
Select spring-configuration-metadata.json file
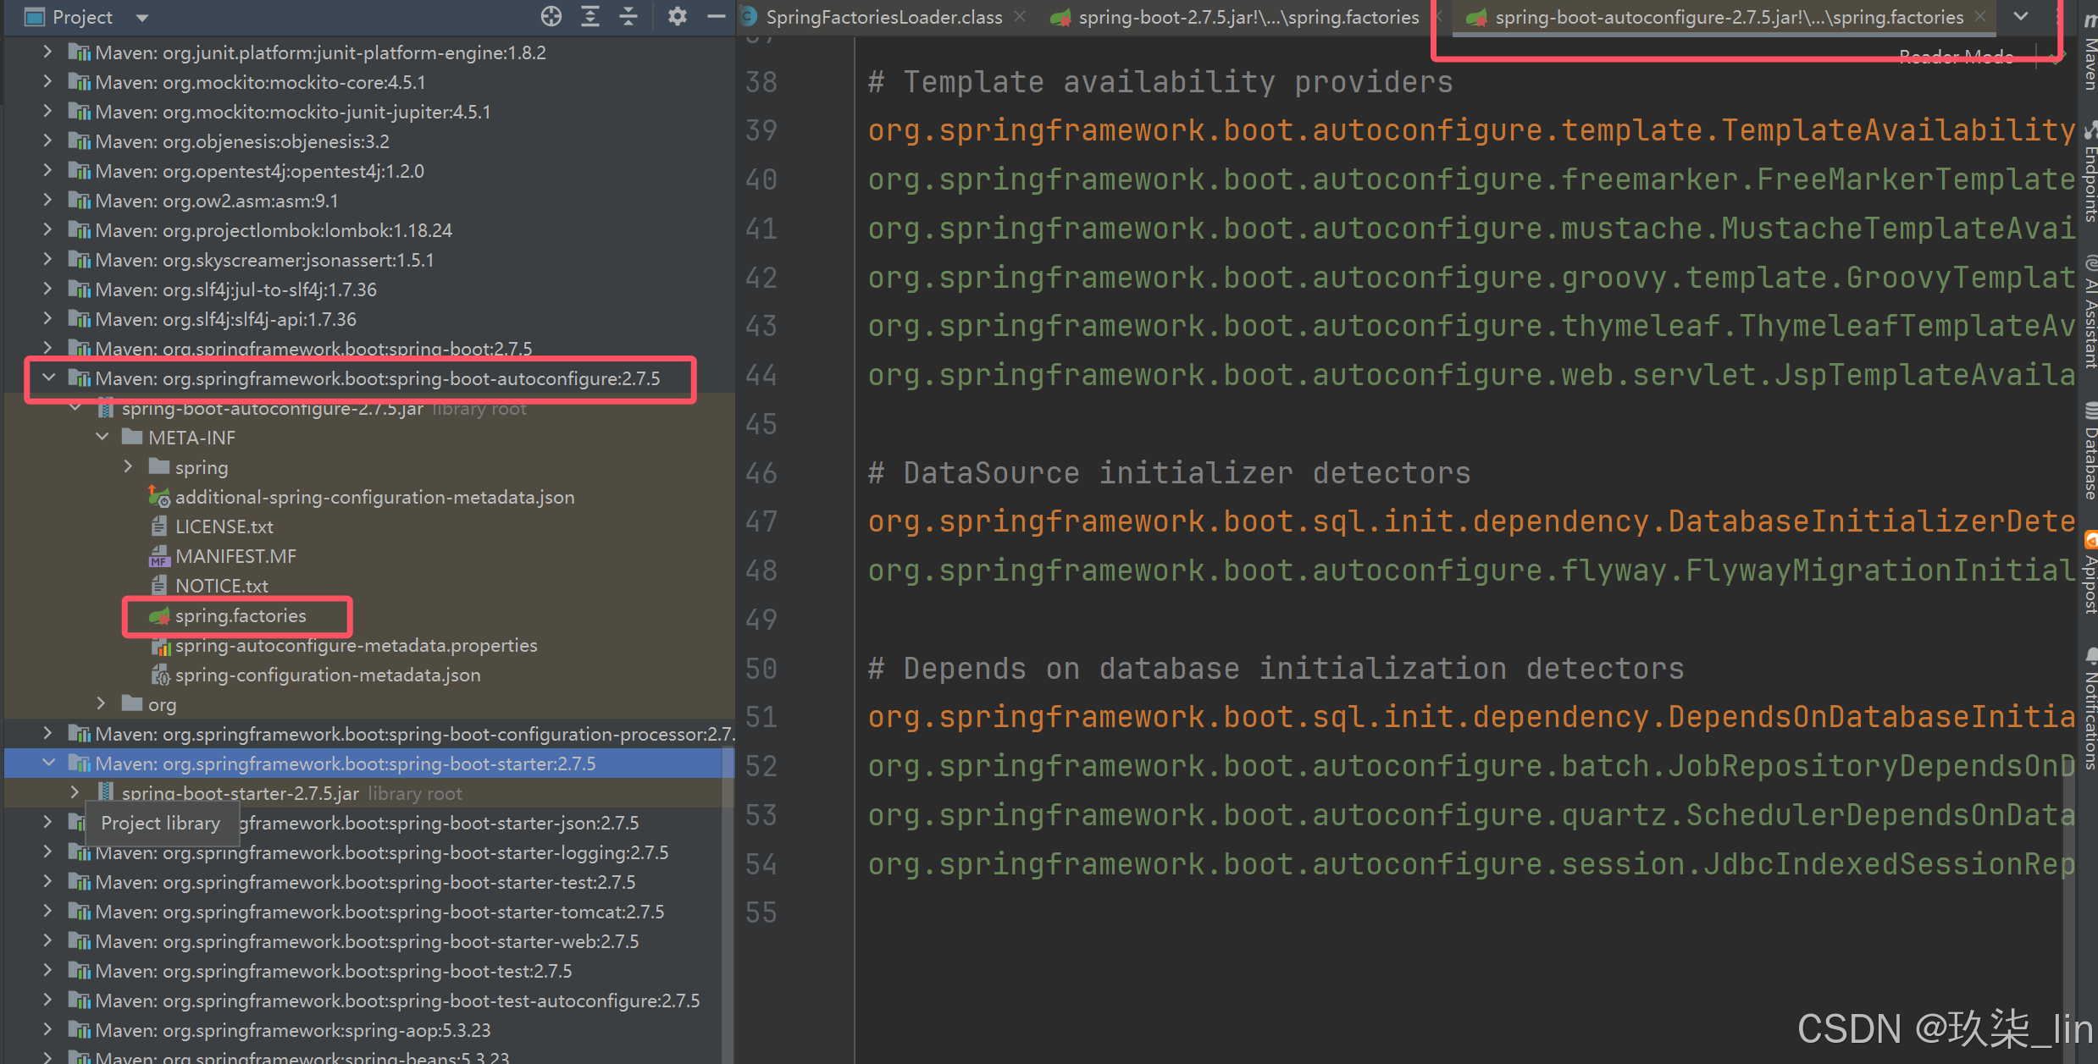click(x=327, y=675)
